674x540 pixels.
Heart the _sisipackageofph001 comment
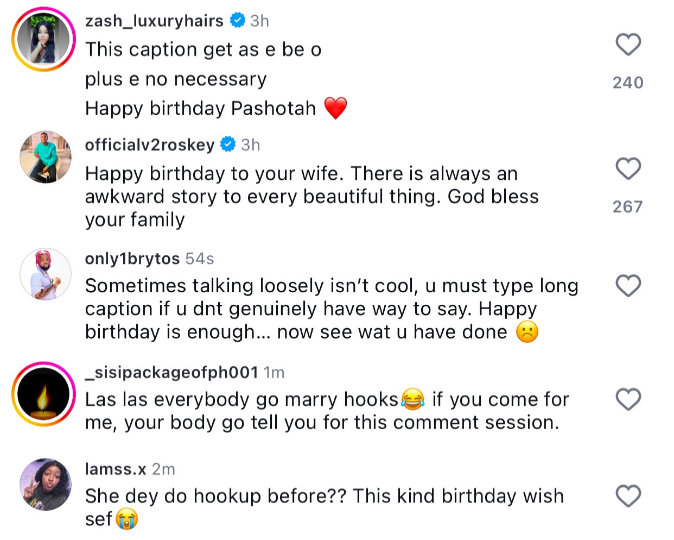pos(628,400)
